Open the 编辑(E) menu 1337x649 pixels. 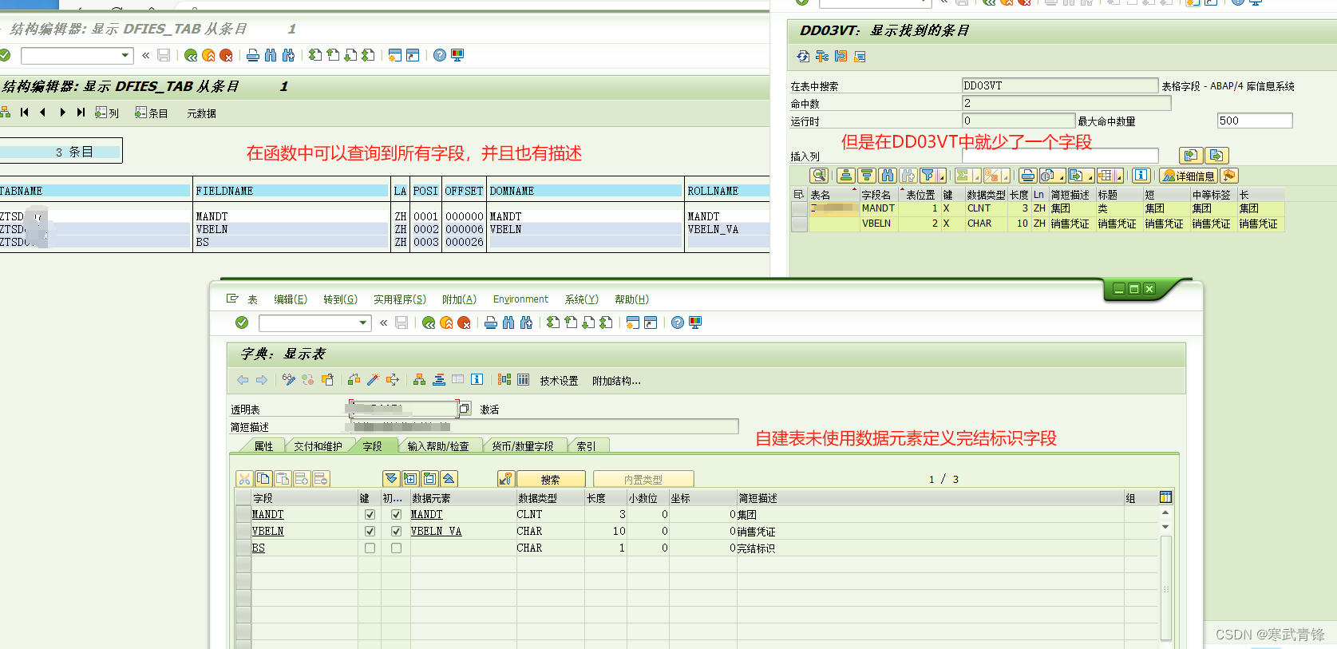[x=291, y=299]
